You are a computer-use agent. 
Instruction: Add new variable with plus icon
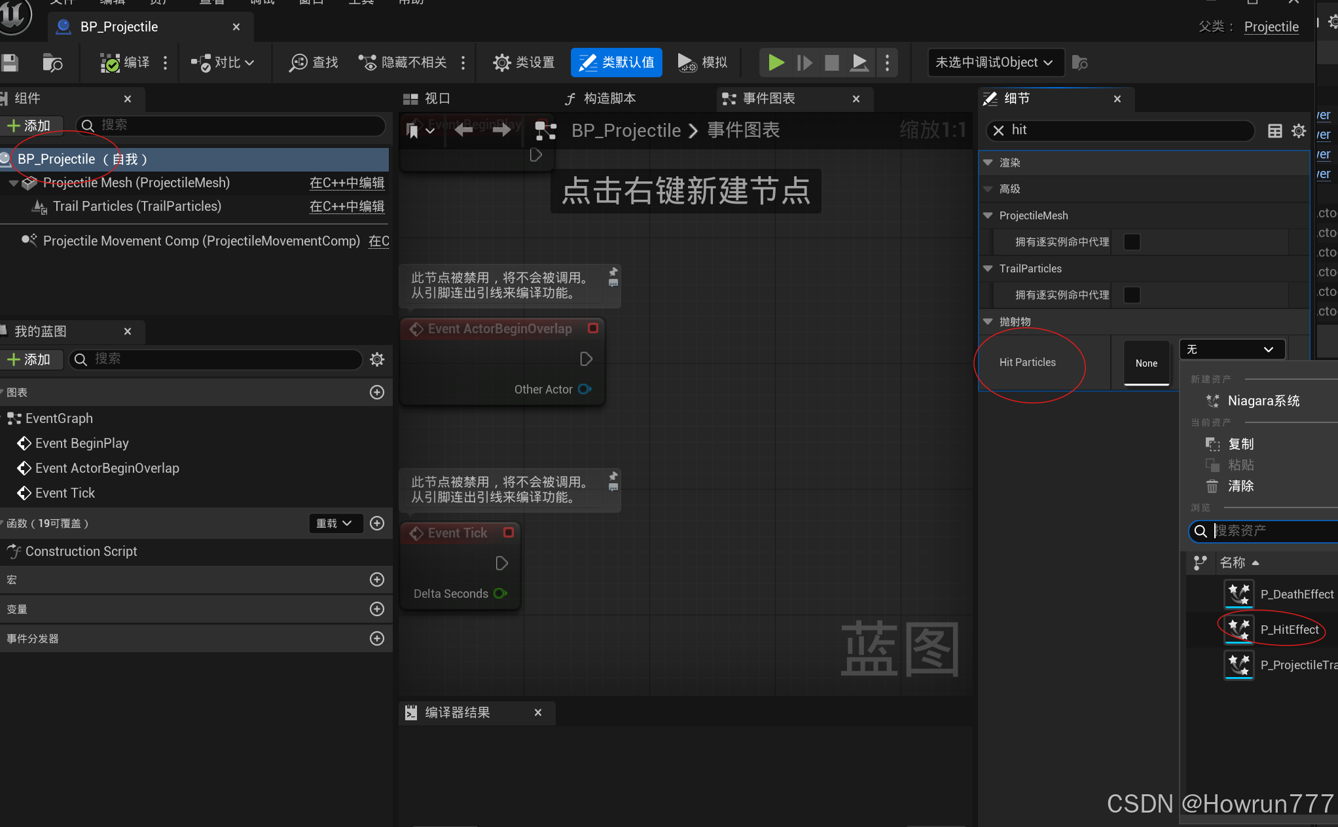pos(377,609)
